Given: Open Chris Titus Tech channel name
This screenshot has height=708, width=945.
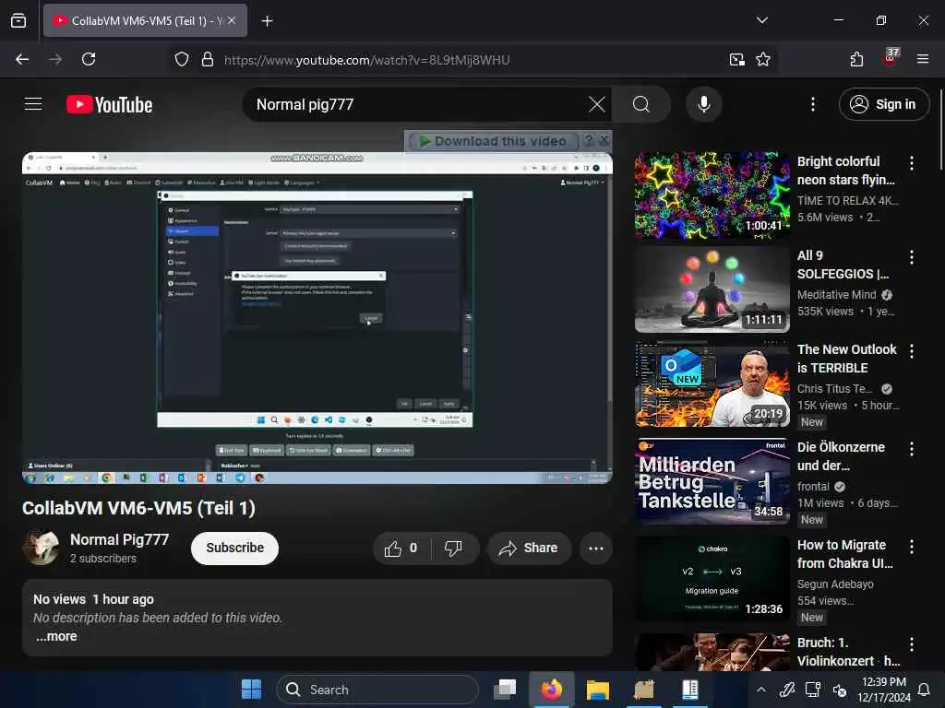Looking at the screenshot, I should (x=834, y=388).
